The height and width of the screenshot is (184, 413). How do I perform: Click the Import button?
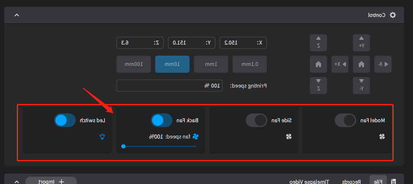click(x=51, y=181)
